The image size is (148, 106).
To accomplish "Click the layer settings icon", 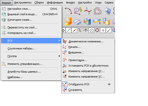I will coord(4,9).
